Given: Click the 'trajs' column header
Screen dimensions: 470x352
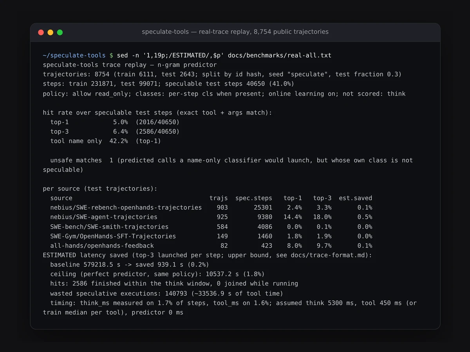Looking at the screenshot, I should (x=219, y=198).
